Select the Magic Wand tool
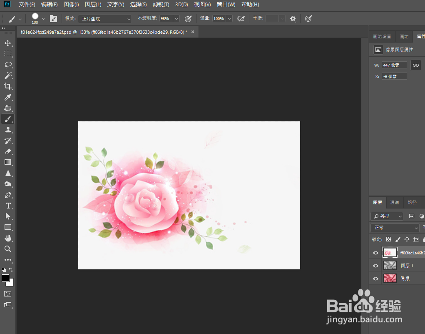Image resolution: width=425 pixels, height=334 pixels. [x=8, y=75]
